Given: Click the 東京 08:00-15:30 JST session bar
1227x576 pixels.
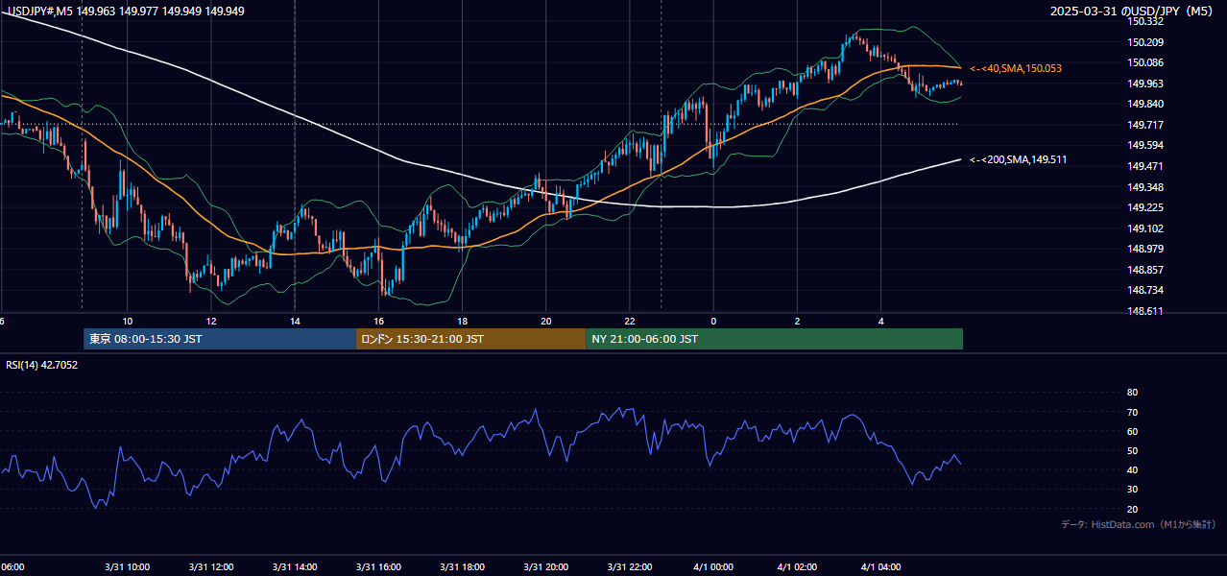Looking at the screenshot, I should tap(220, 339).
